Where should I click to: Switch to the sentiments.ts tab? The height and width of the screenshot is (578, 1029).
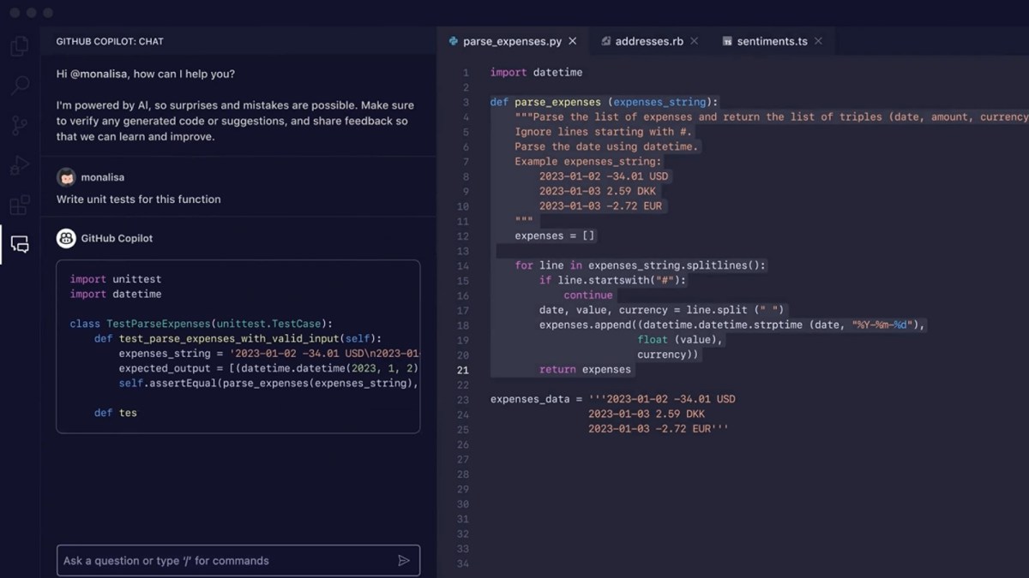tap(772, 40)
